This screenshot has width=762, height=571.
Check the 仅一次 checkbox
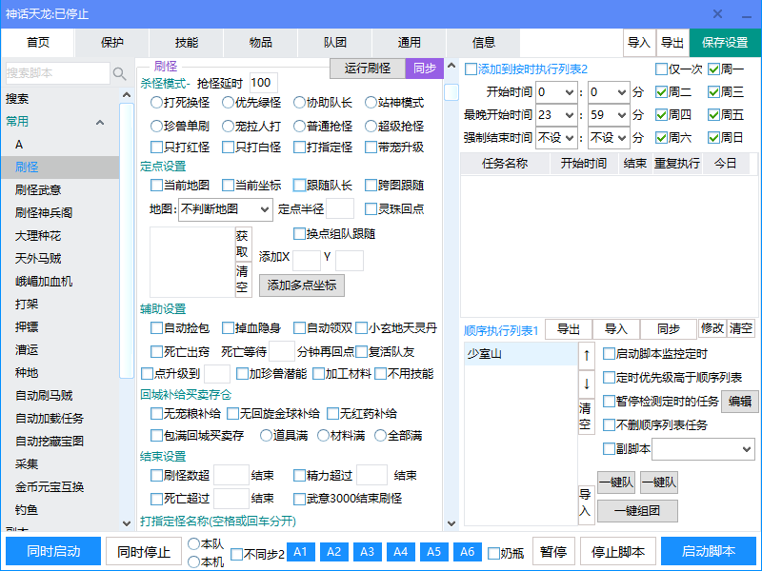(x=679, y=69)
